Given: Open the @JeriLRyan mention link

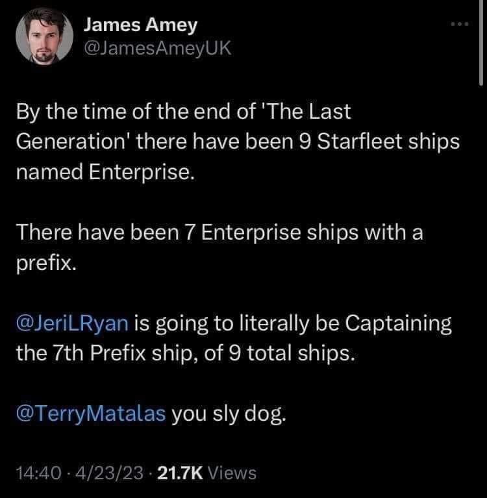Looking at the screenshot, I should (78, 324).
